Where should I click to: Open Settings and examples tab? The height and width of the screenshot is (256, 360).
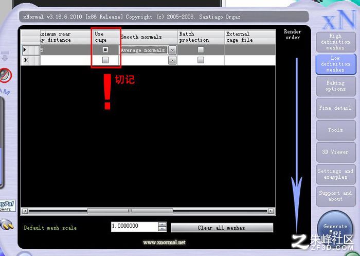[x=336, y=174]
